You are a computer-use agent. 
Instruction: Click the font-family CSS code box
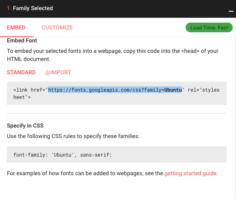[117, 155]
